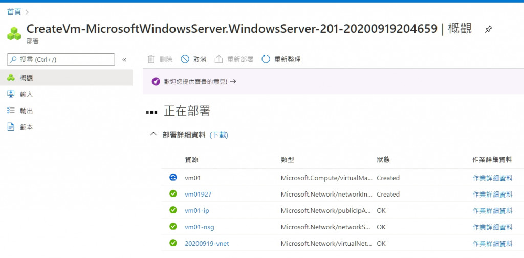Click the 刪除 trash can icon
Image resolution: width=524 pixels, height=258 pixels.
[151, 59]
